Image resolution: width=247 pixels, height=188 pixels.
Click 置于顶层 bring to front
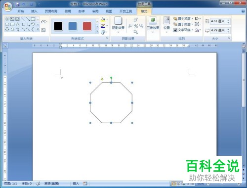(183, 18)
